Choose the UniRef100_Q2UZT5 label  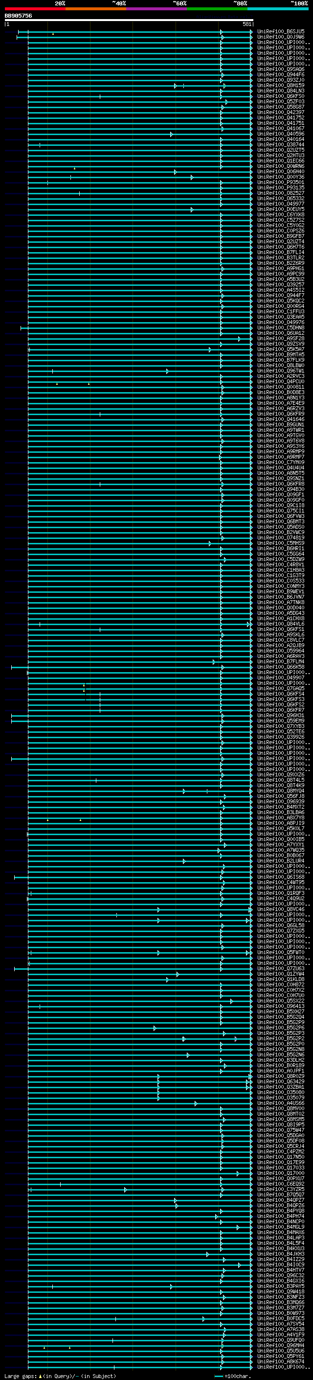[x=281, y=149]
